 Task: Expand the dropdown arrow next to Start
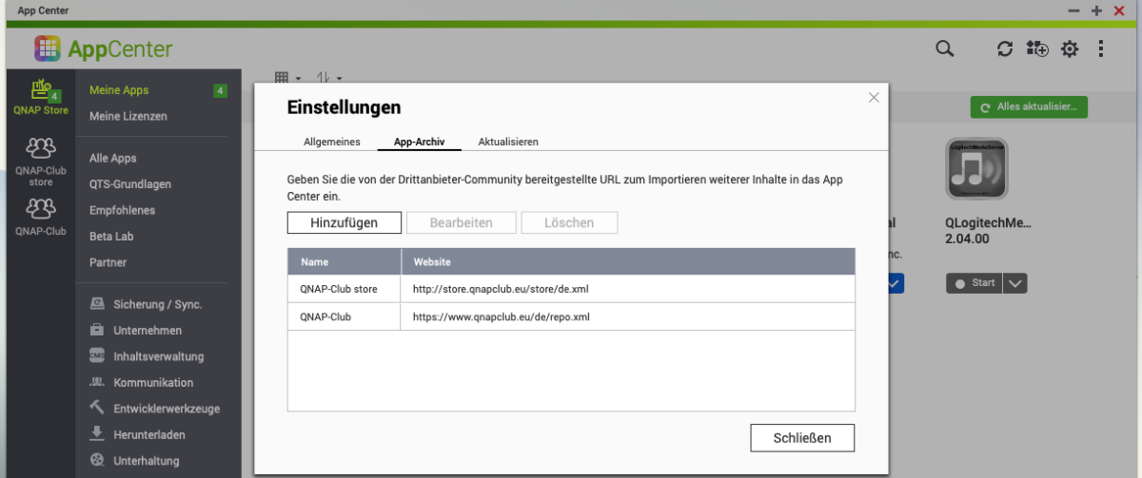pyautogui.click(x=1015, y=283)
